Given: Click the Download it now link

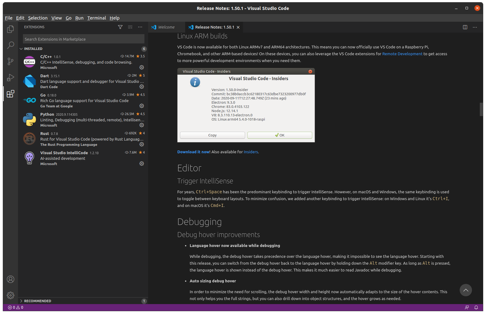Looking at the screenshot, I should click(x=193, y=152).
